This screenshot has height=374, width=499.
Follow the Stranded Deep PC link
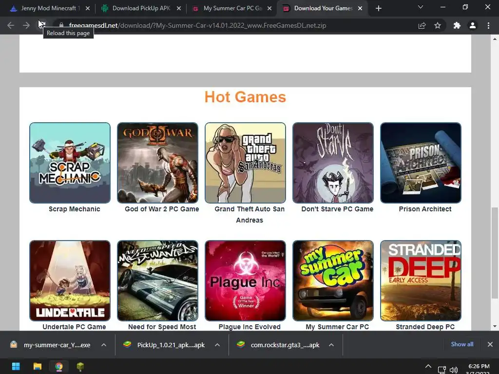[425, 327]
